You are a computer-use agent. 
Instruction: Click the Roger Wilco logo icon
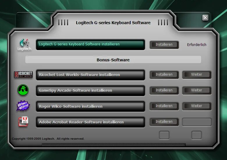point(23,106)
